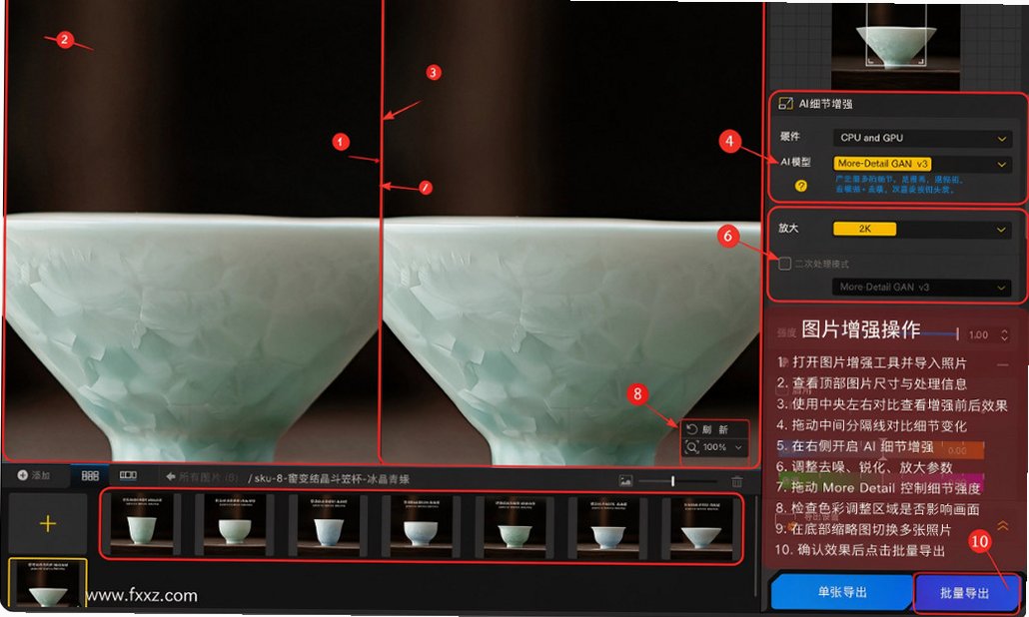Click the double chevron up expander
The height and width of the screenshot is (617, 1029).
(1003, 525)
